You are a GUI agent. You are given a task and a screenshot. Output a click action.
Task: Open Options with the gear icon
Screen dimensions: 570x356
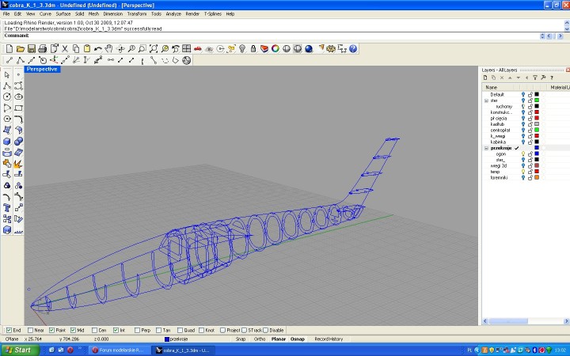[x=331, y=49]
